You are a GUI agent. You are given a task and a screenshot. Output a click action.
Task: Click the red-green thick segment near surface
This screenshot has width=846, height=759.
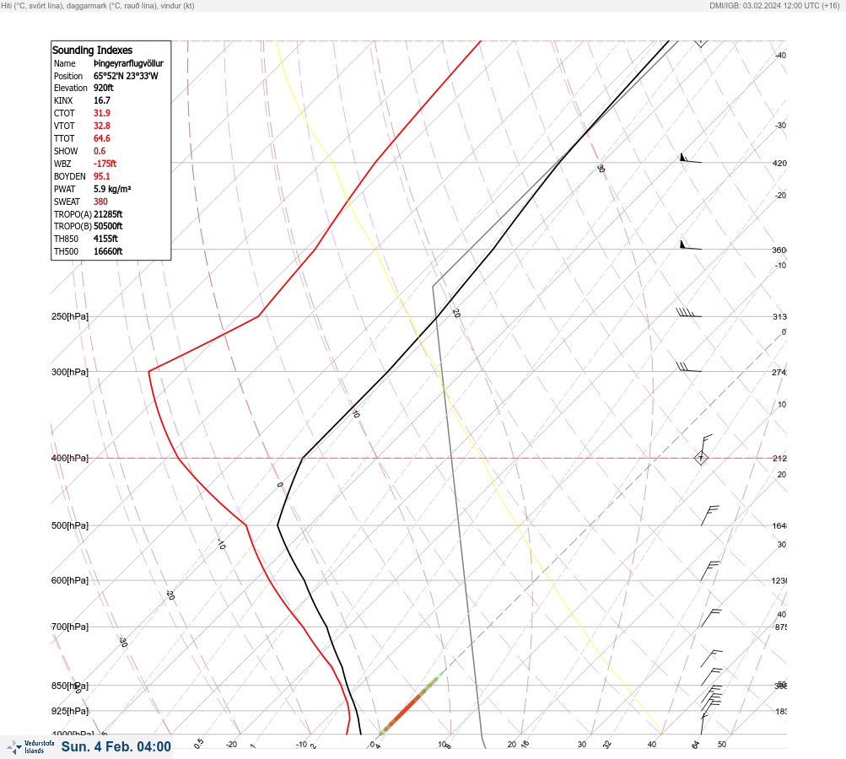click(412, 702)
